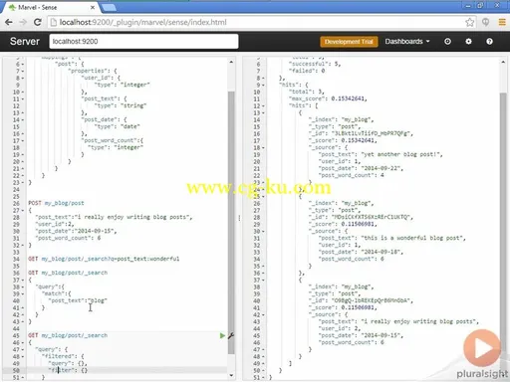
Task: Click "post_date":"2014-09-15" in the editor
Action: tap(76, 231)
